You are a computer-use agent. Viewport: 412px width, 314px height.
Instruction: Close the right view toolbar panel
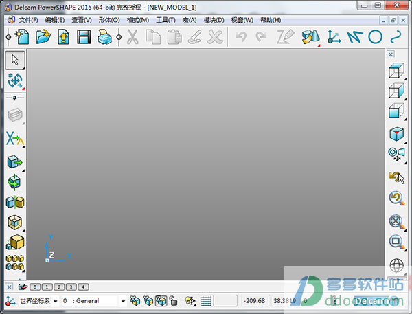[x=391, y=54]
